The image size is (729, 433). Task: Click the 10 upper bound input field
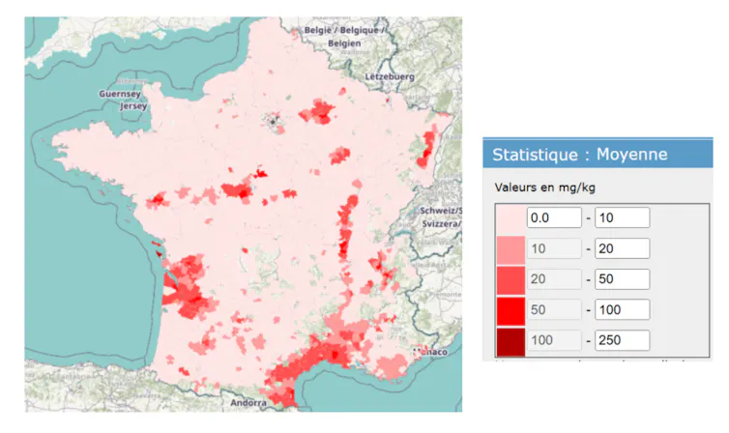pyautogui.click(x=622, y=217)
